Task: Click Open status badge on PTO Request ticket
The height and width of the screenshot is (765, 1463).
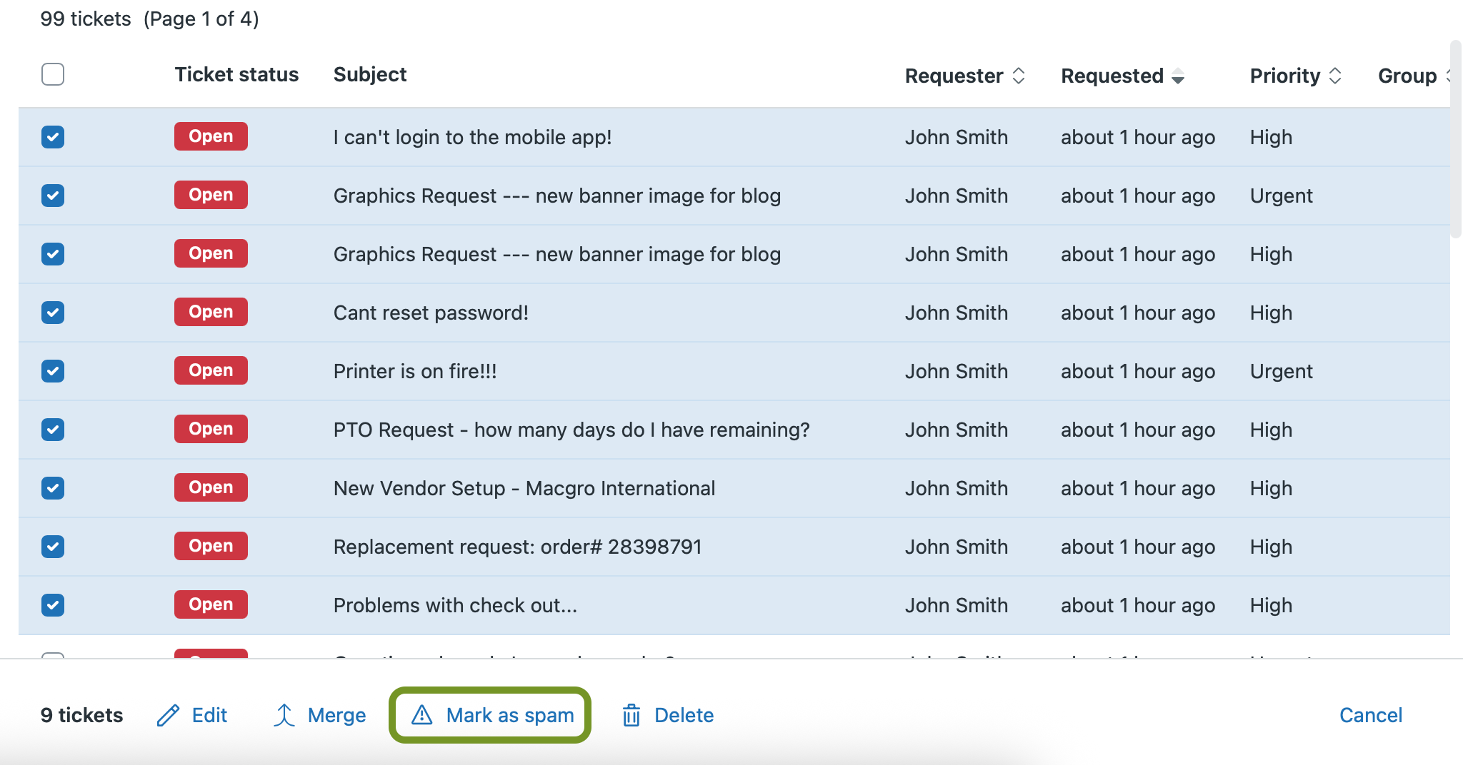Action: point(211,429)
